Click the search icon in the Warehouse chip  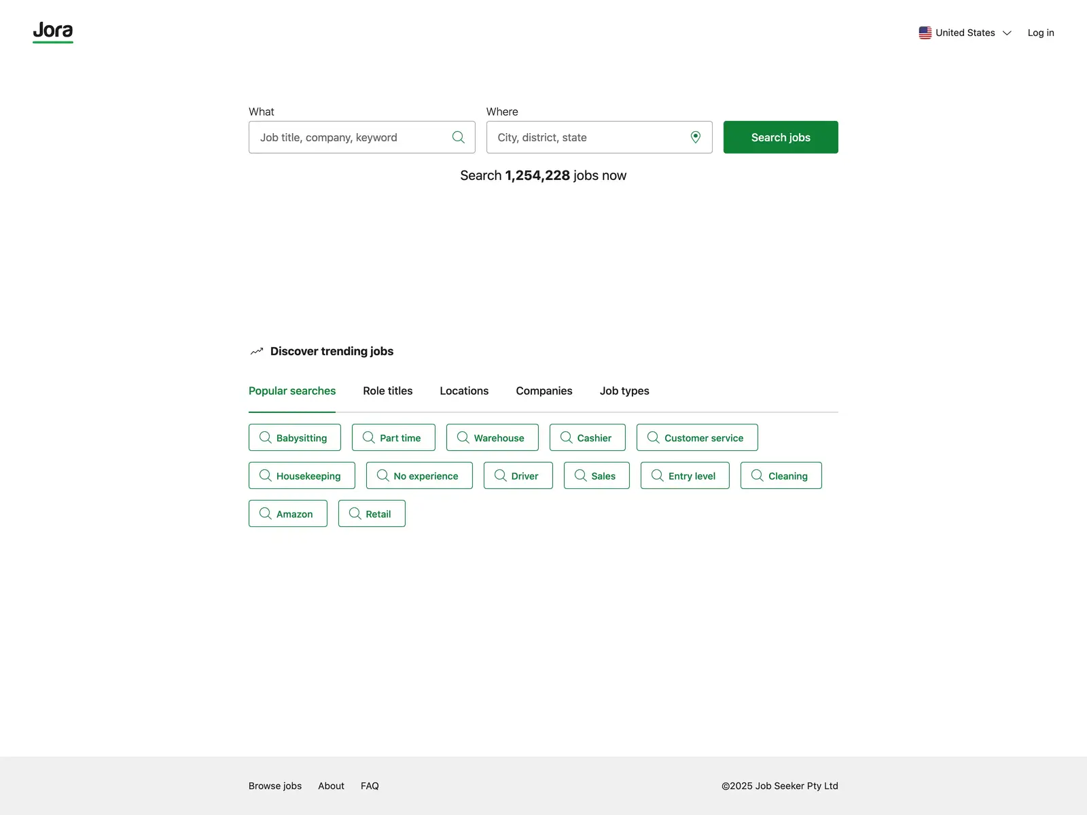[463, 437]
